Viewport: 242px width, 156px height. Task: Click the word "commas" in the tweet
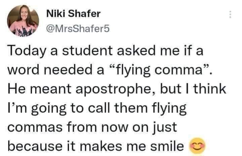[35, 128]
